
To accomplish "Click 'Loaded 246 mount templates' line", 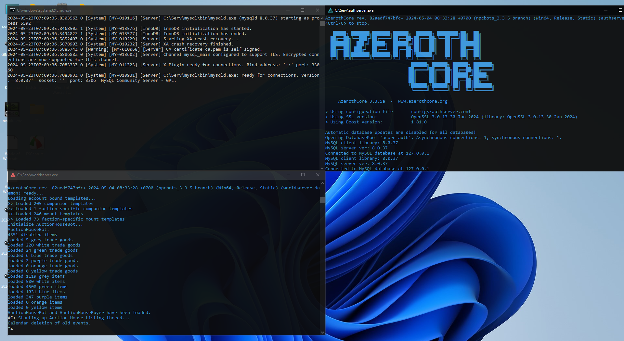I will coord(45,214).
